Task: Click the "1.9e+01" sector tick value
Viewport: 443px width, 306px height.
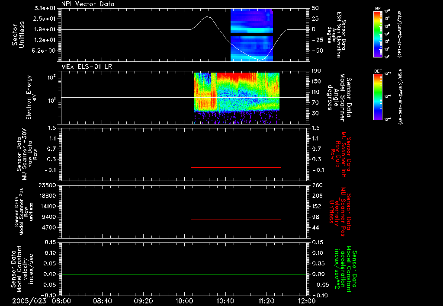Action: [x=45, y=29]
